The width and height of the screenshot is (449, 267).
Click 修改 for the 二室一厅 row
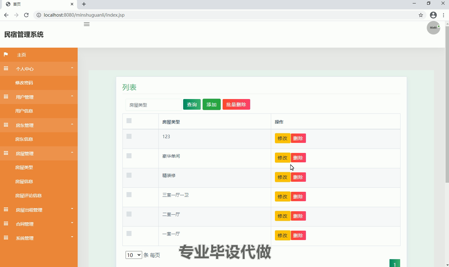pos(283,216)
